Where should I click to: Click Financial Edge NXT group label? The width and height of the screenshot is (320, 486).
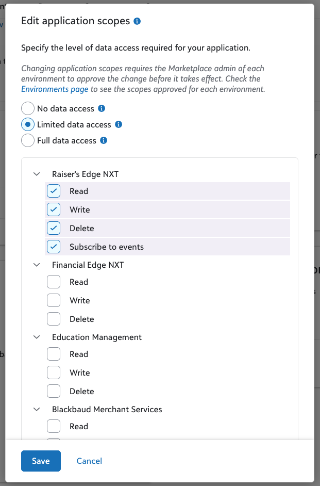click(x=88, y=265)
